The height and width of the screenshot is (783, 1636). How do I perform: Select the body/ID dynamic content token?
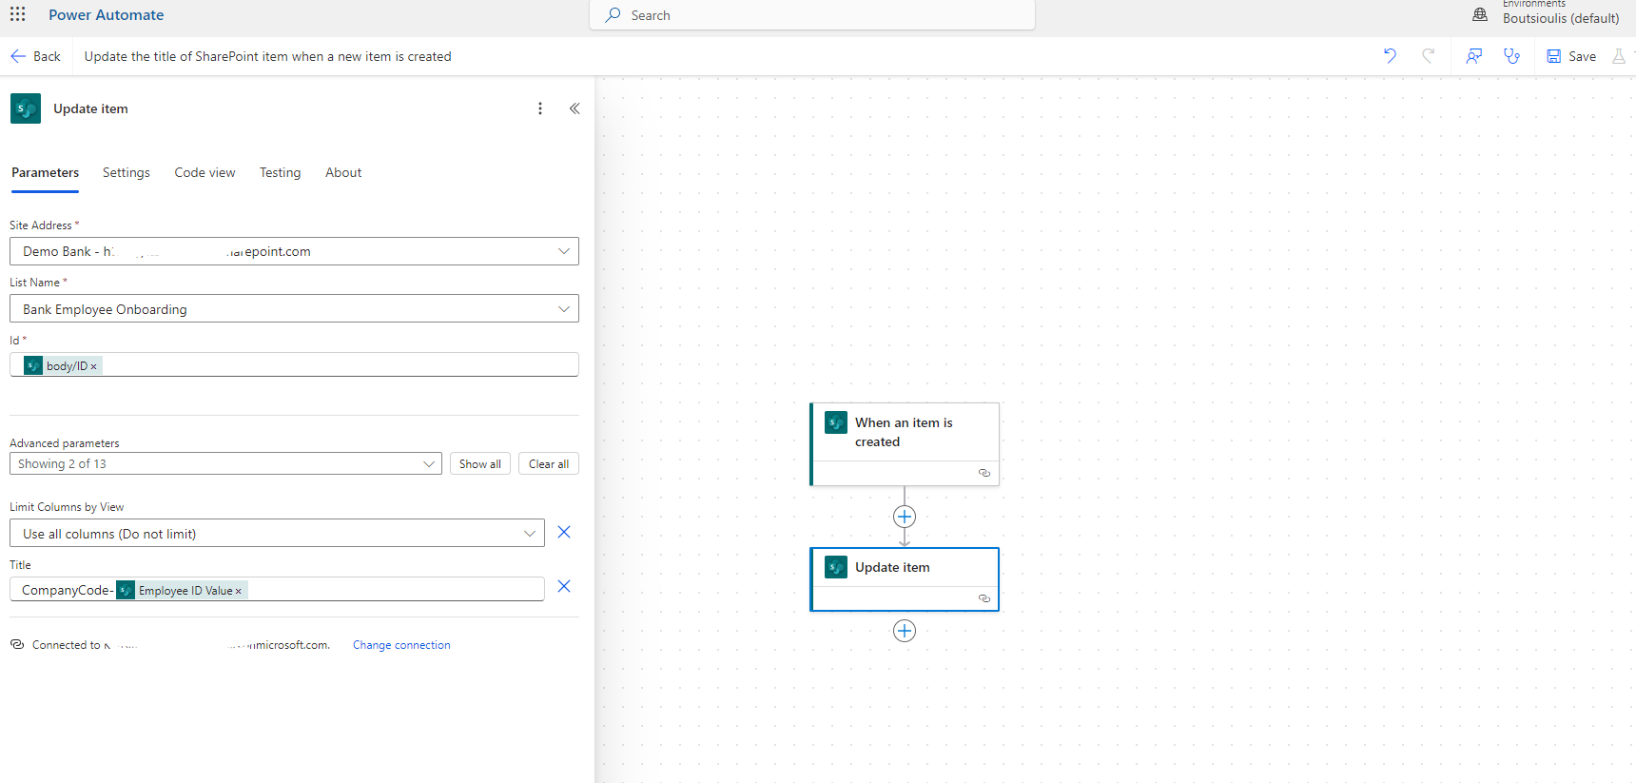point(63,365)
